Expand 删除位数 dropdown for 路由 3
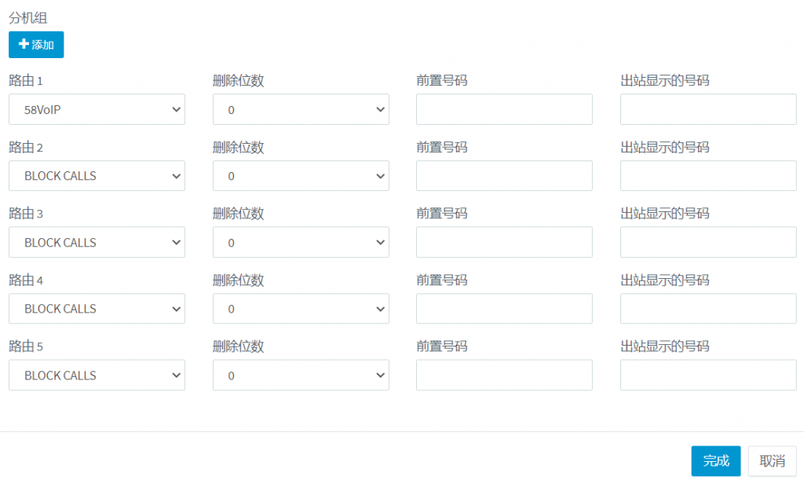 (301, 243)
